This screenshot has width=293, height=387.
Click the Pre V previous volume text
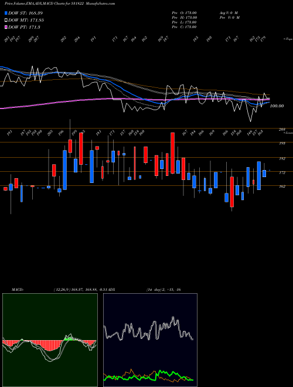pos(229,18)
